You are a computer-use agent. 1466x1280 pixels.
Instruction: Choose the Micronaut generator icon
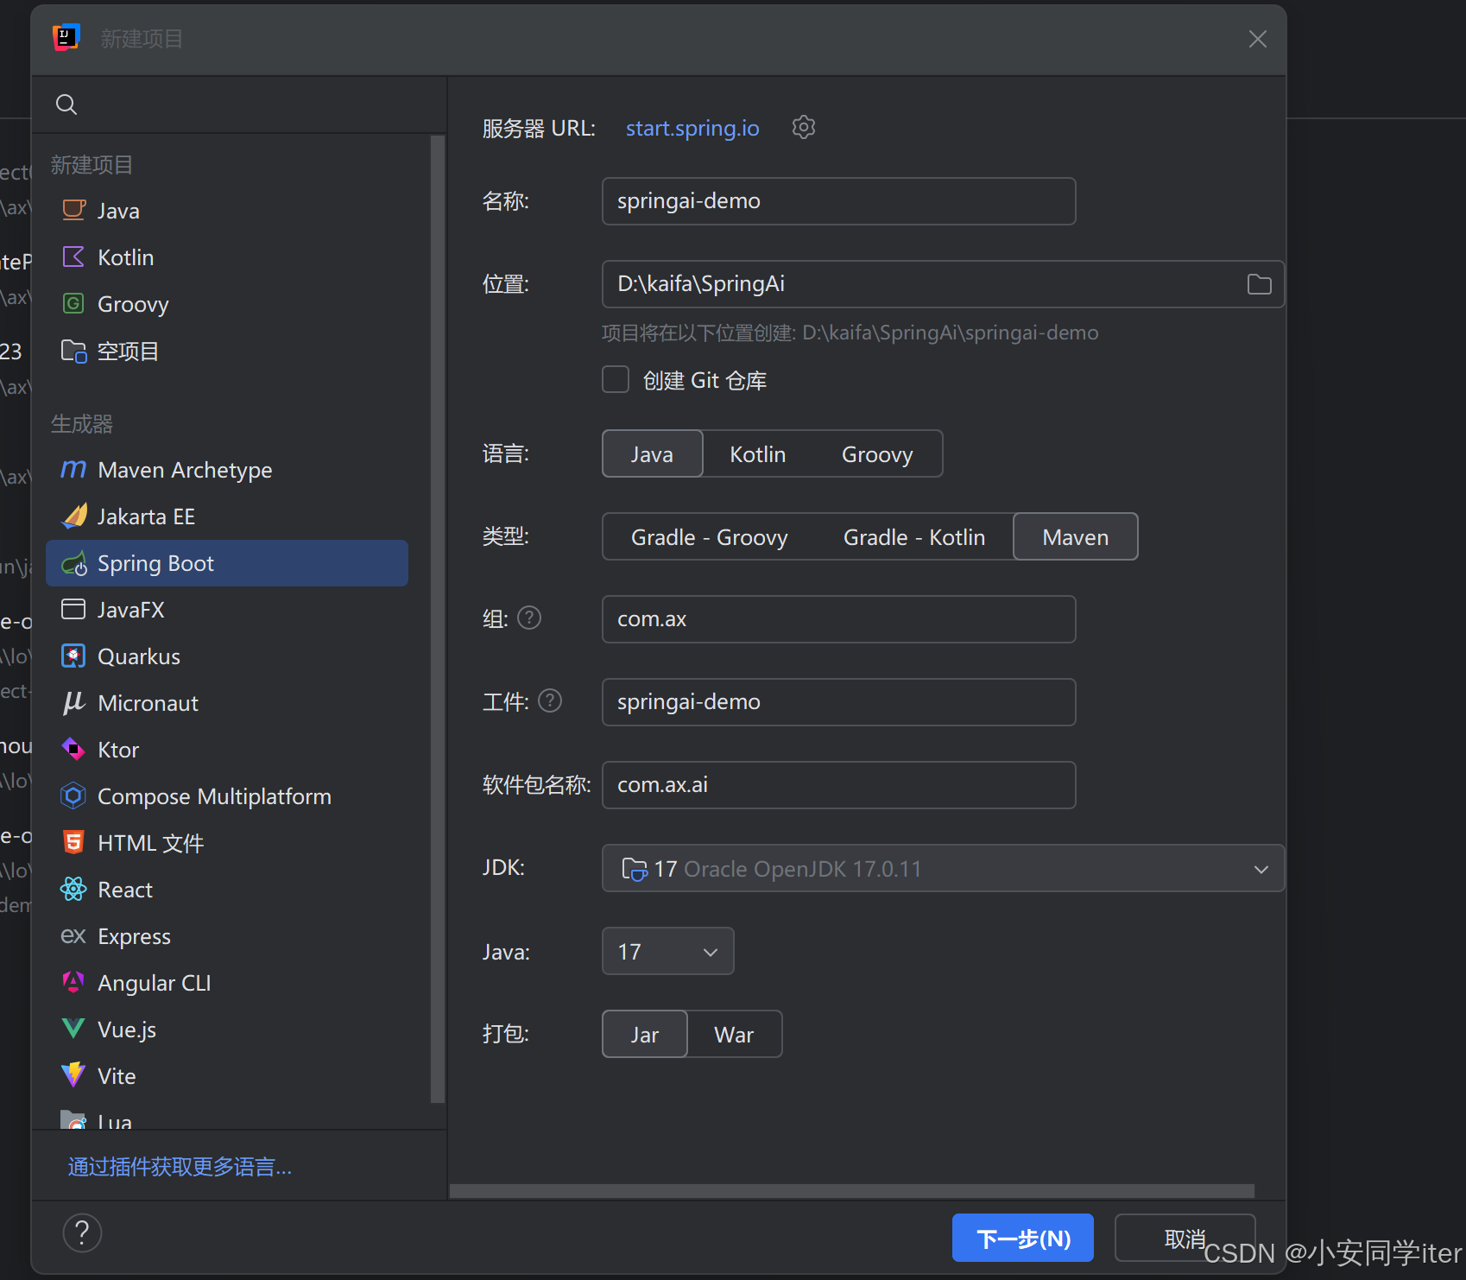tap(74, 702)
